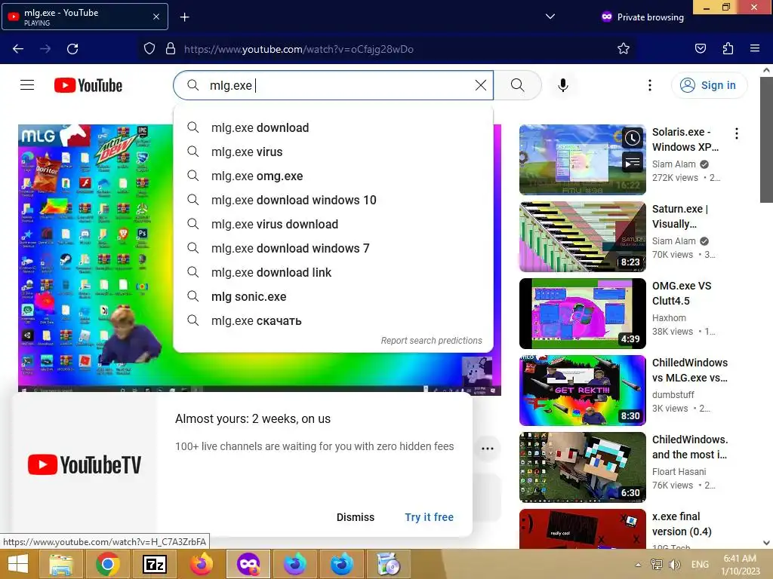Viewport: 773px width, 579px height.
Task: Open the Save to Pocket icon
Action: click(700, 49)
